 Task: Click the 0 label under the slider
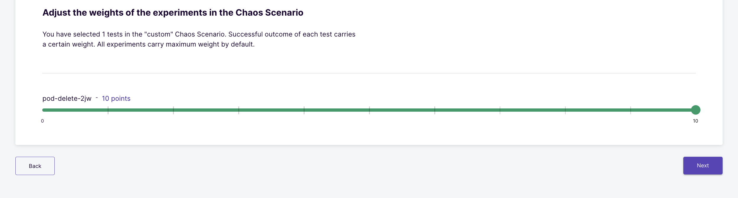point(42,121)
